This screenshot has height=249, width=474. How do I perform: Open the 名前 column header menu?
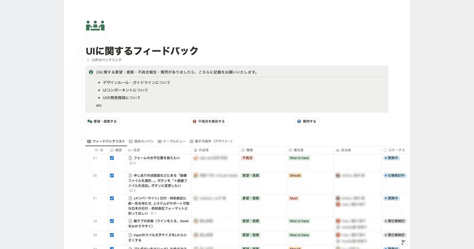pyautogui.click(x=159, y=150)
